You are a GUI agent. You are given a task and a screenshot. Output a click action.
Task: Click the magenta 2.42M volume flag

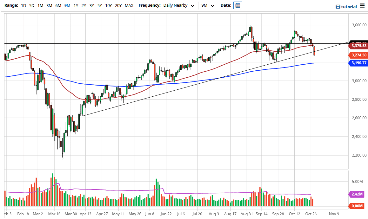tap(358, 195)
